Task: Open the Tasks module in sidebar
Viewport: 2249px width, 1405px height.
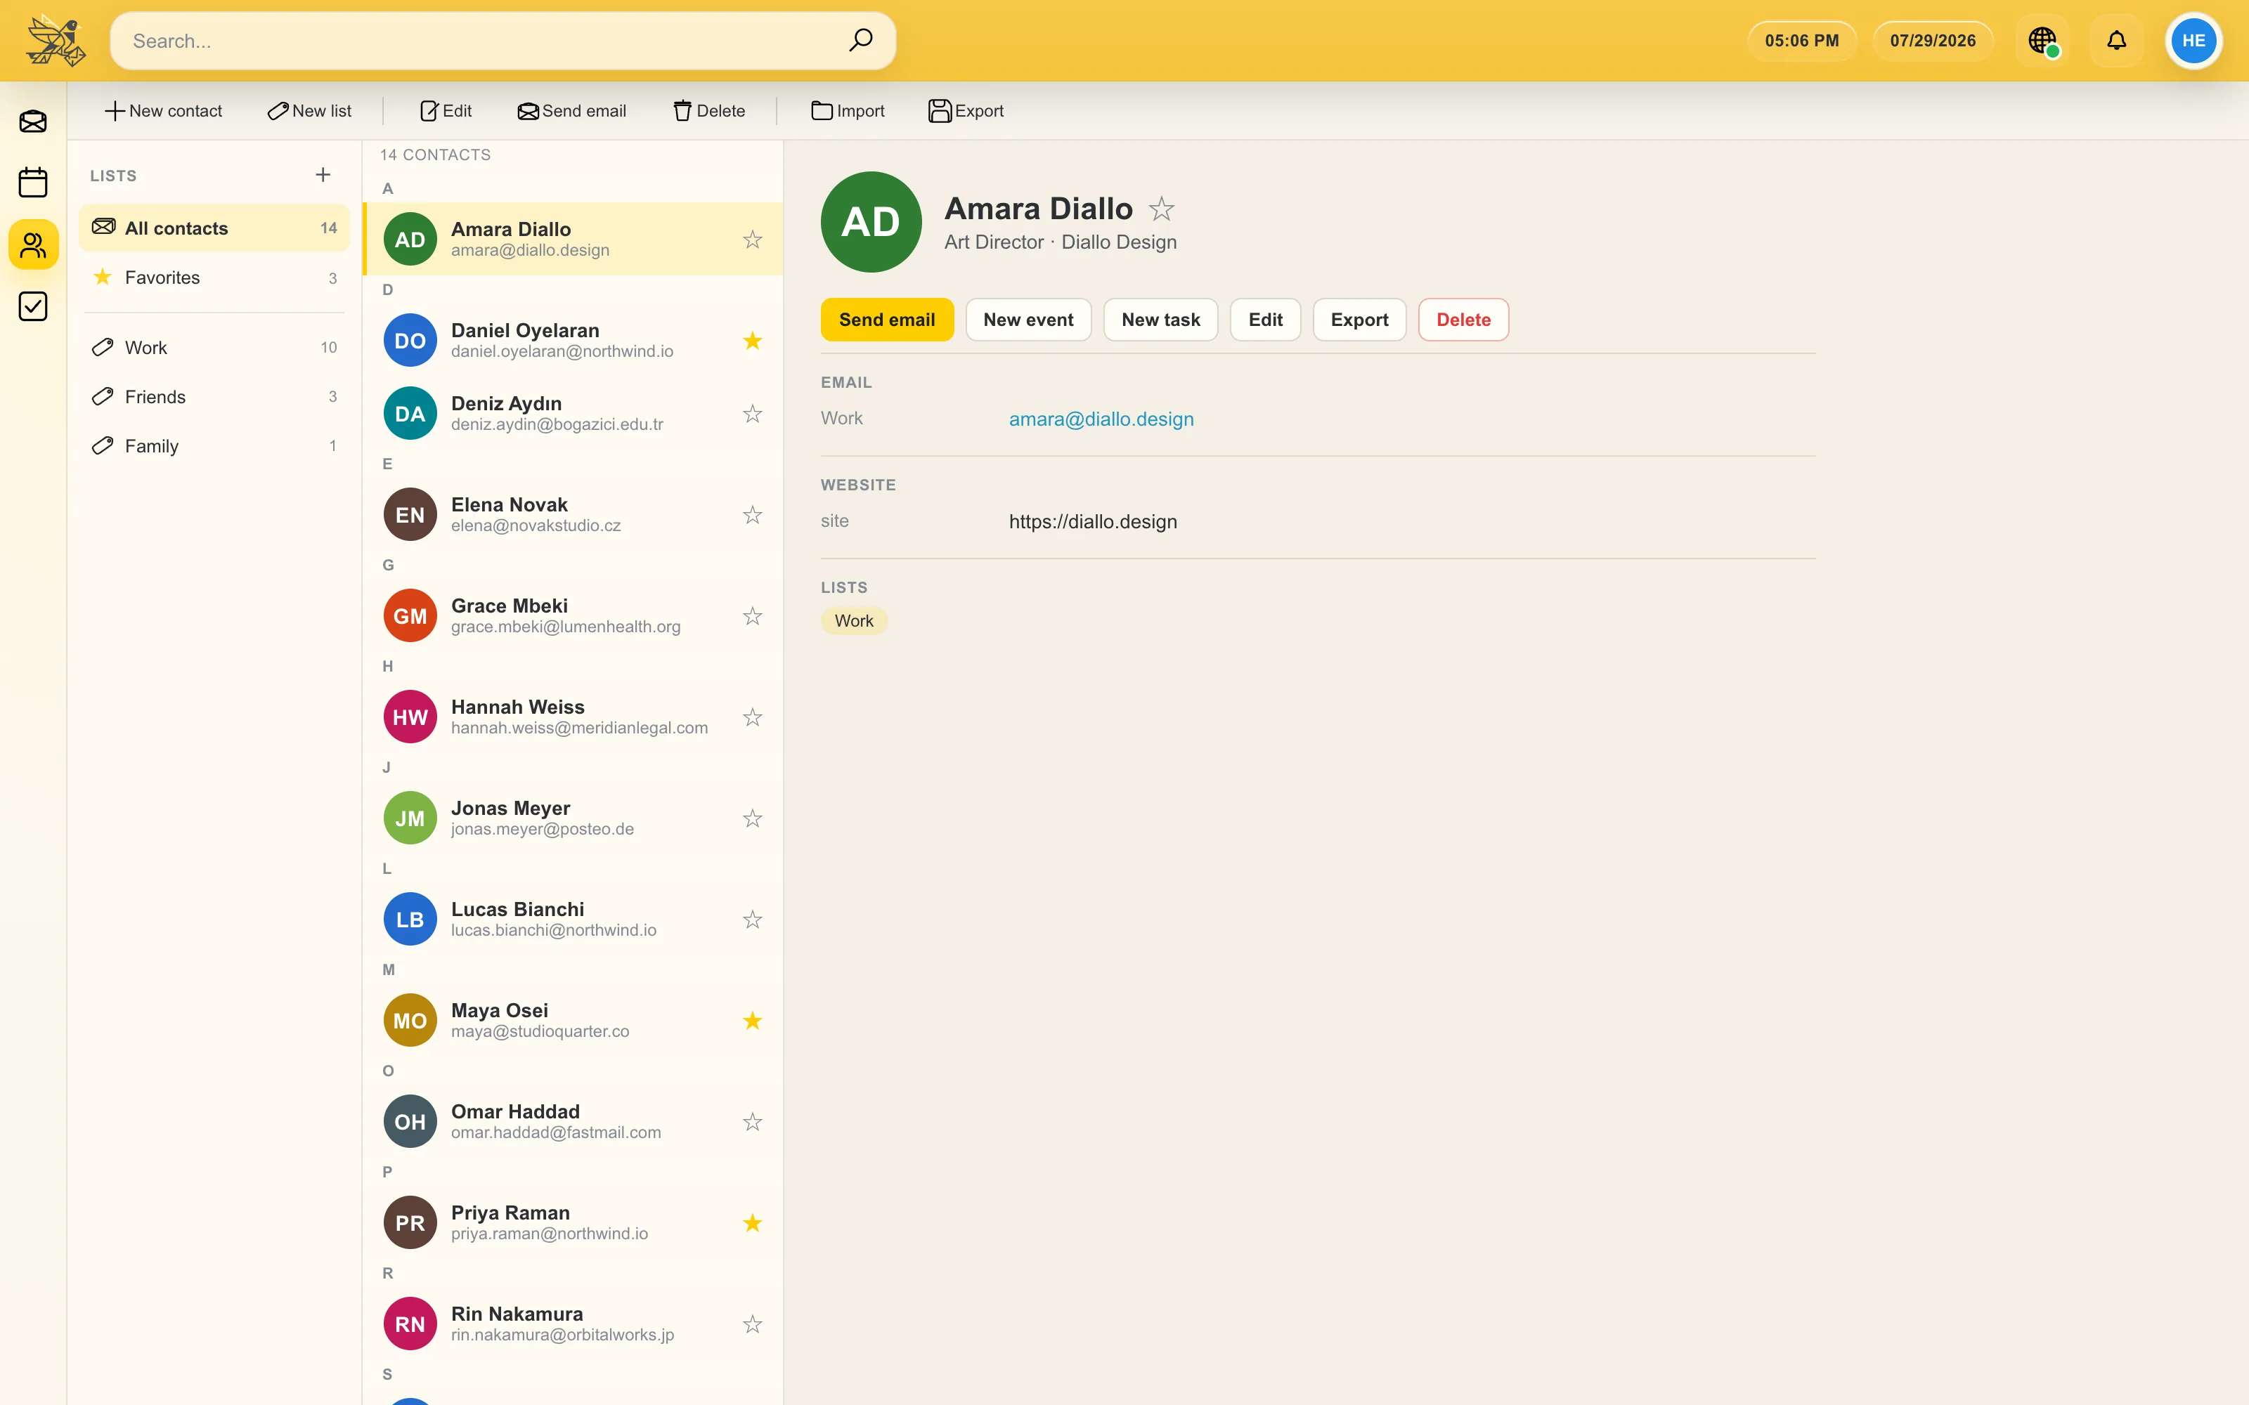Action: pyautogui.click(x=34, y=306)
